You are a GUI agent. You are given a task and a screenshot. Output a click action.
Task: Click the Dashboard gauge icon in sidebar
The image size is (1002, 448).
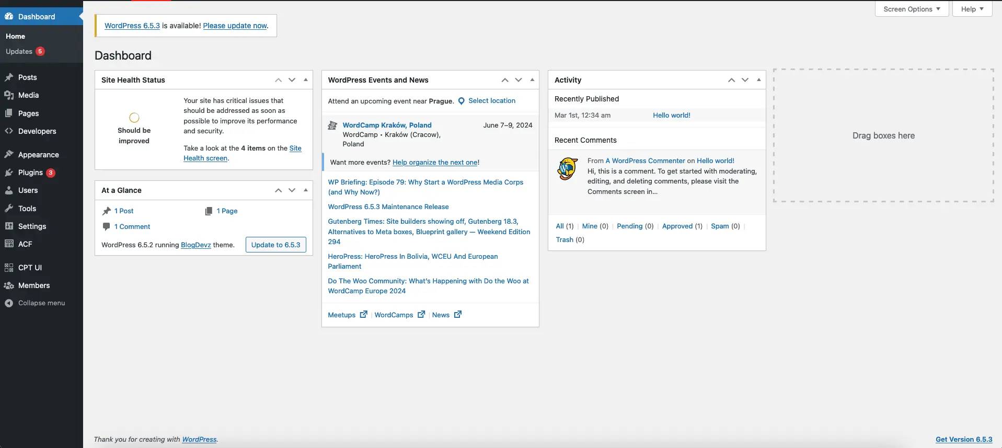(x=9, y=17)
